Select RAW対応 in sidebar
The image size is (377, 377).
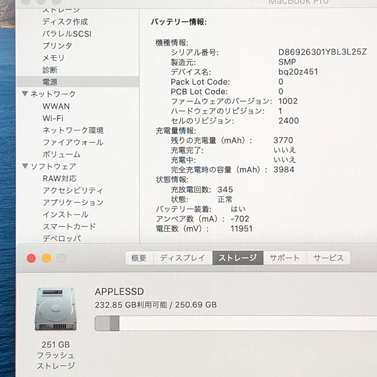[x=60, y=178]
